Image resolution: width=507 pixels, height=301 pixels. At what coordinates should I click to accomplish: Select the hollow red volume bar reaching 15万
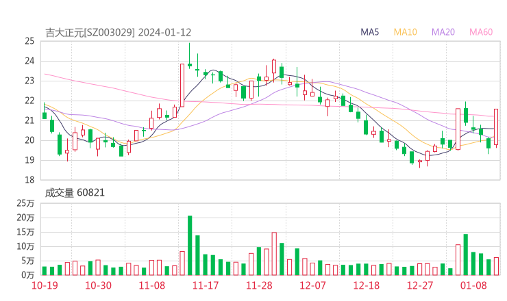pos(274,254)
